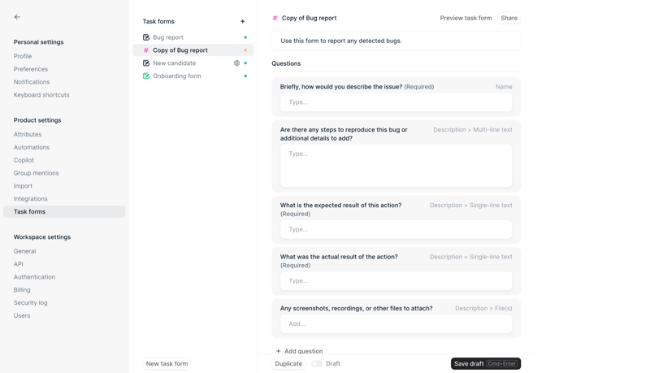The image size is (650, 373).
Task: Click the plus icon in Add question
Action: (x=278, y=351)
